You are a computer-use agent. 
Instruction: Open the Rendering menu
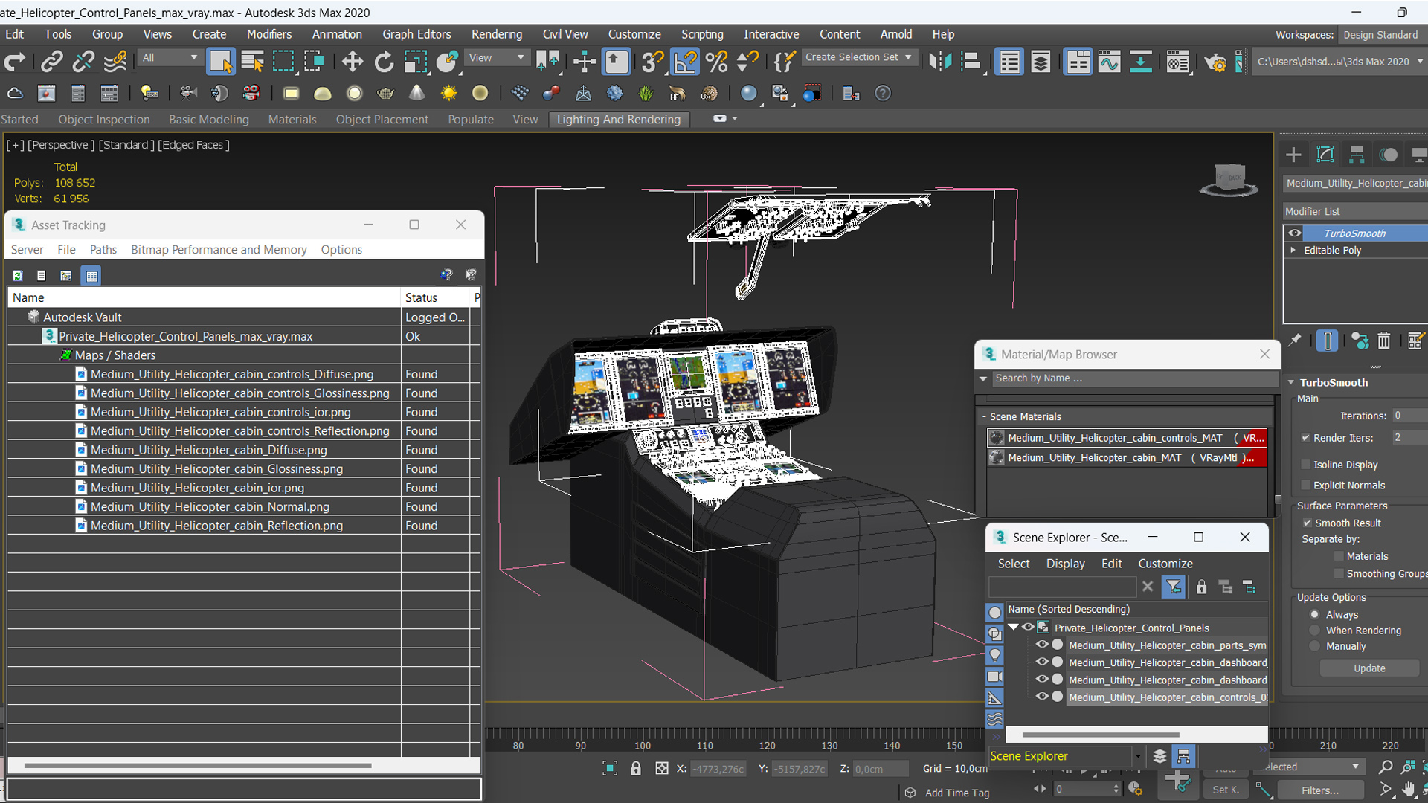[497, 34]
